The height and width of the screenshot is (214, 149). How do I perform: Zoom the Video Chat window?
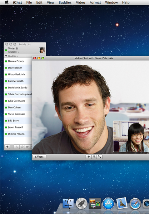[x=43, y=58]
